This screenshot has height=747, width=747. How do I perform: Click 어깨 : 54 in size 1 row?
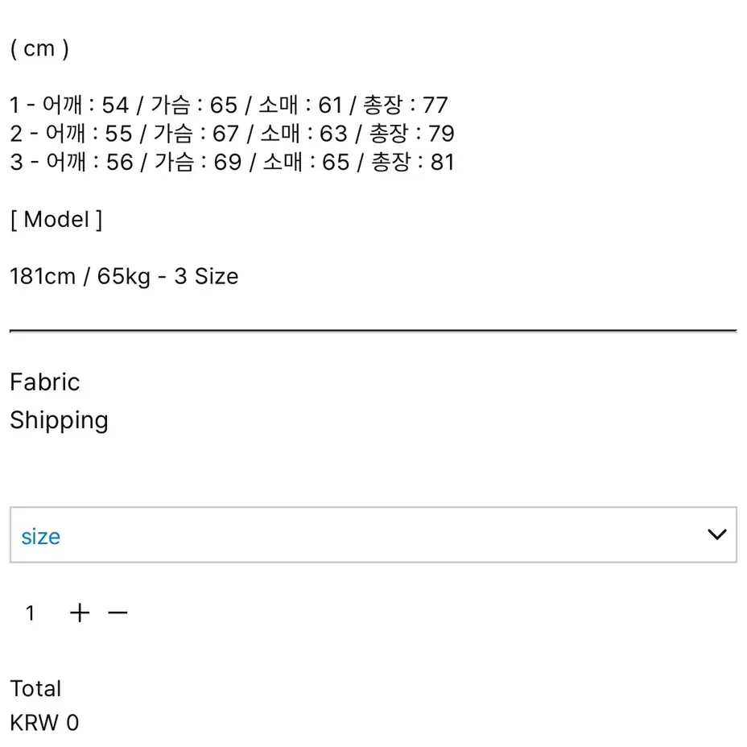coord(86,105)
